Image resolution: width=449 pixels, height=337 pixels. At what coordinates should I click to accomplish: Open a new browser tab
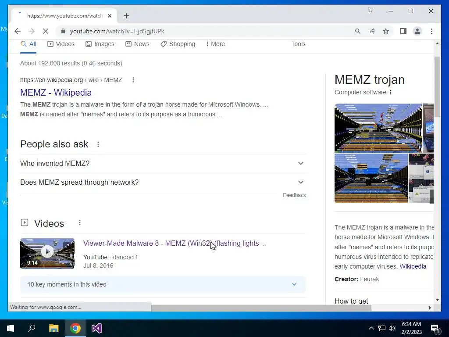[x=126, y=16]
